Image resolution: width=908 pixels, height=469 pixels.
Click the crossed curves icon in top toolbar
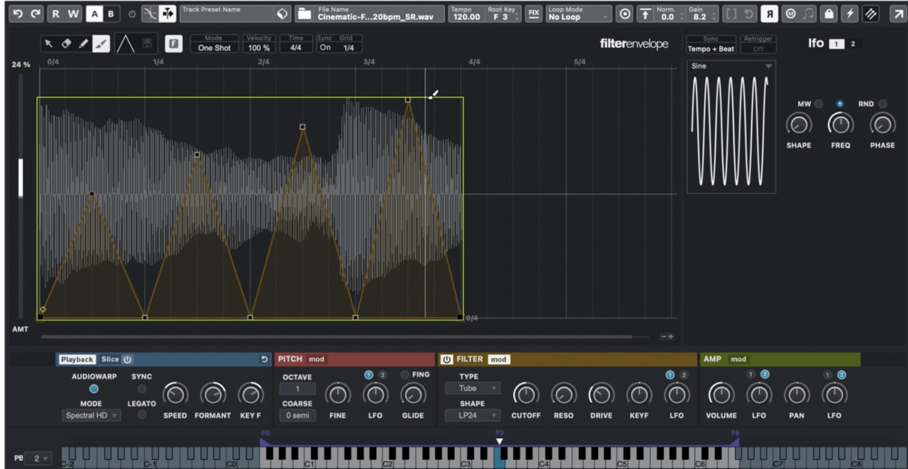click(150, 14)
